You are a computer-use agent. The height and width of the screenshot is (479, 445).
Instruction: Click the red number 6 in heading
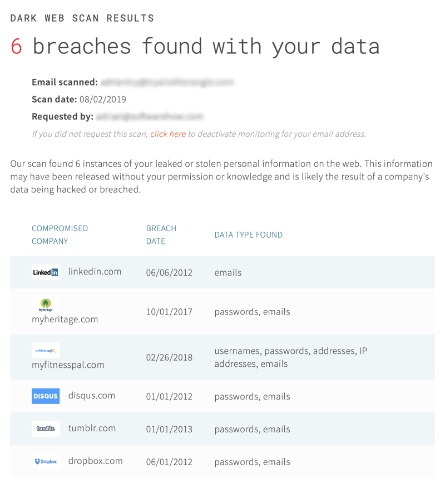click(x=16, y=47)
